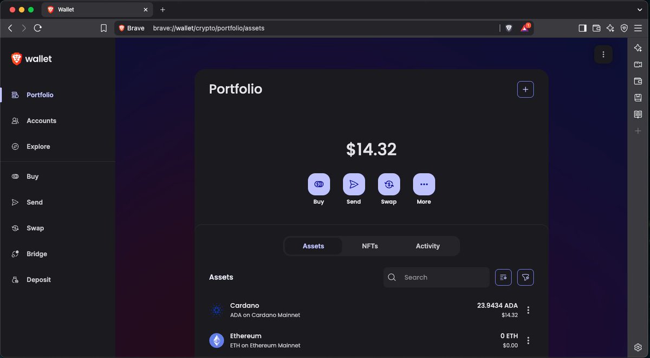Go back with browser back arrow

tap(10, 28)
